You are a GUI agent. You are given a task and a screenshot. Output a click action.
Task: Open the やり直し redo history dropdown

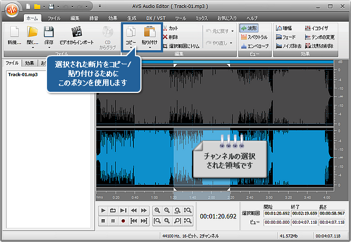231,43
